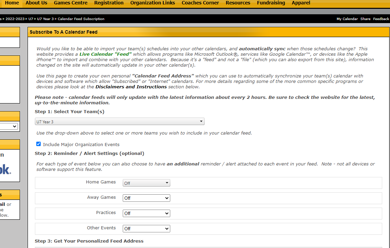Click the Share link in top bar
This screenshot has height=248, width=390.
tap(365, 19)
